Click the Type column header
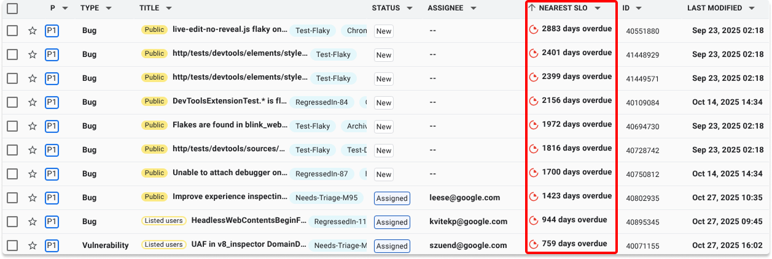The height and width of the screenshot is (259, 772). click(x=90, y=9)
